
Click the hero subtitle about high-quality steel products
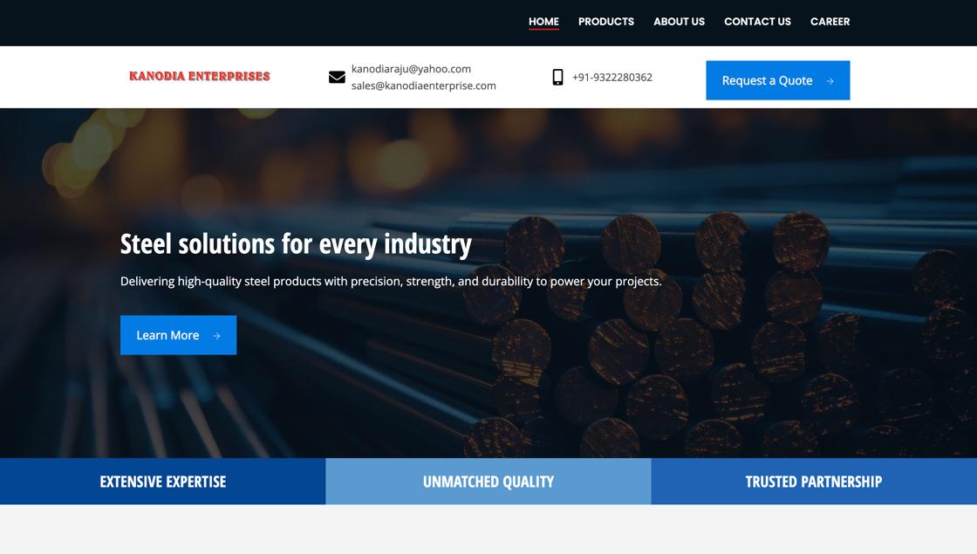pos(391,281)
